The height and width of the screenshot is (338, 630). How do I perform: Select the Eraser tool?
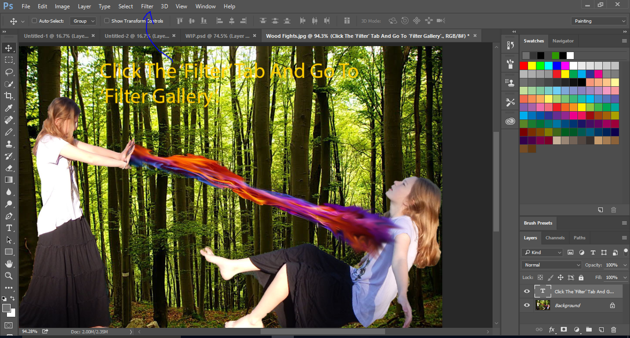[9, 168]
